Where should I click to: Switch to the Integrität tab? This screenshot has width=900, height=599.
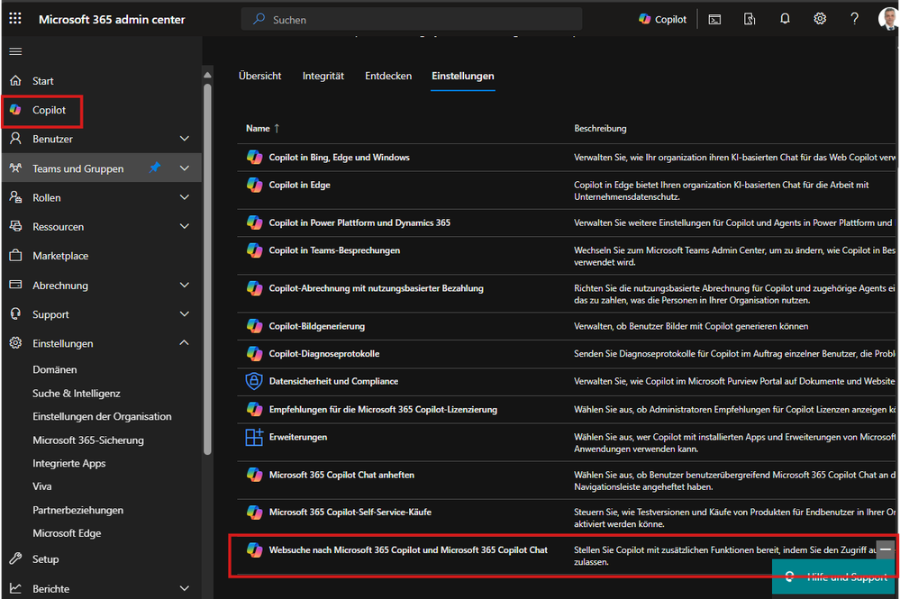[x=323, y=76]
